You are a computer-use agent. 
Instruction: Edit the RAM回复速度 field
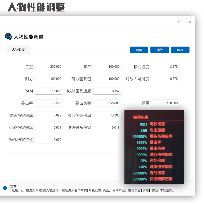pos(107,91)
